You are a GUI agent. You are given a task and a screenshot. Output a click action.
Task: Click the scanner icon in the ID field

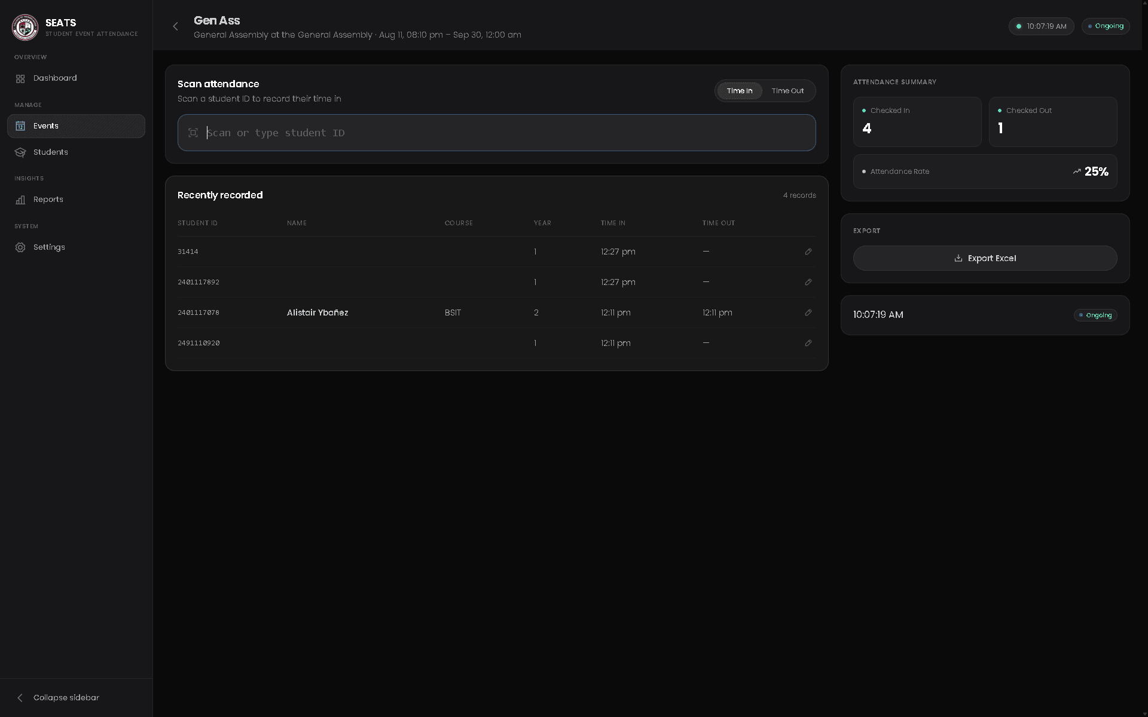point(193,133)
